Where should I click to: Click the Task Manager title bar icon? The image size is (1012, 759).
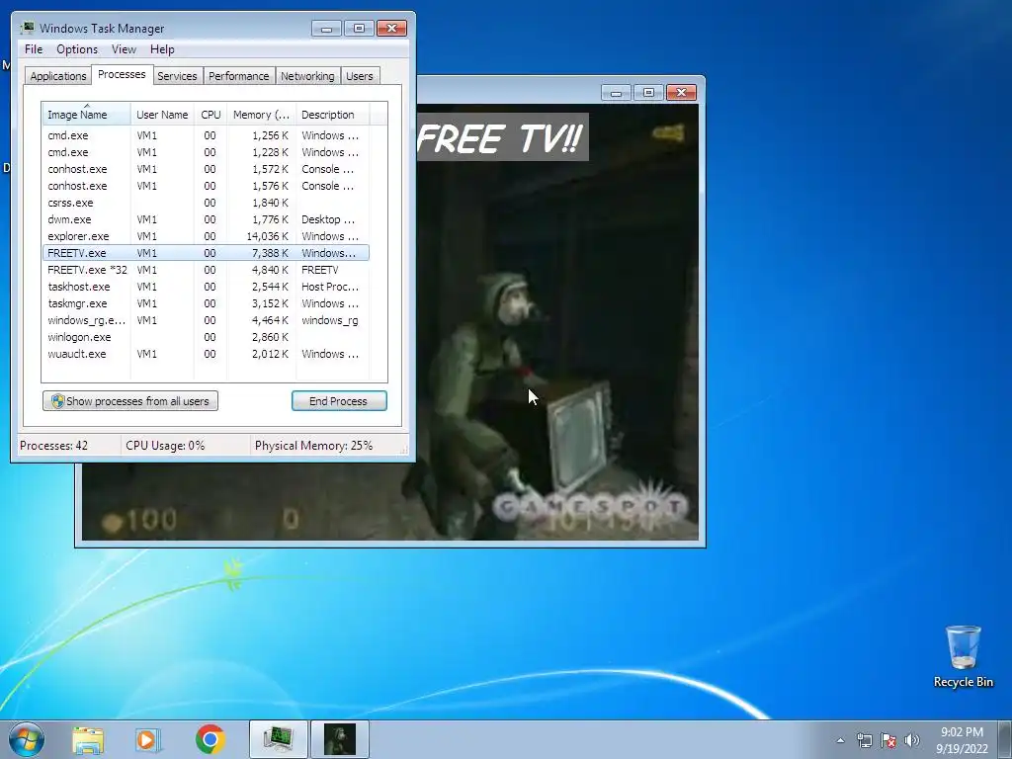tap(28, 28)
